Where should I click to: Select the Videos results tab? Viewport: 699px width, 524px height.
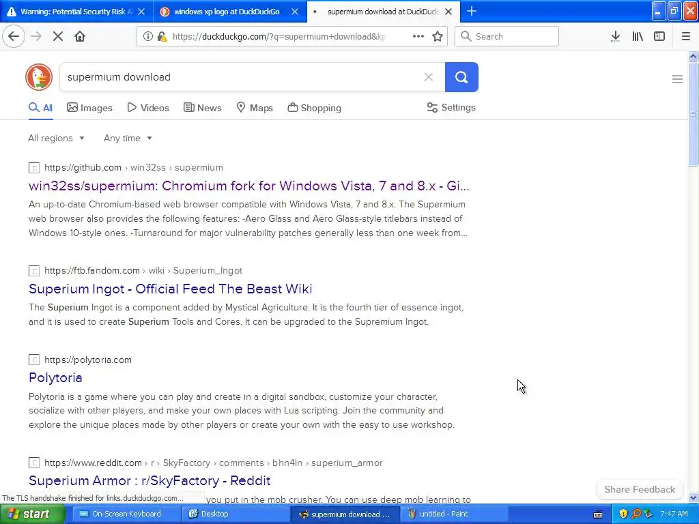[x=148, y=108]
